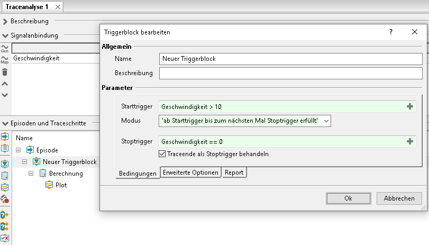Image resolution: width=429 pixels, height=245 pixels.
Task: Click the help question mark in dialog
Action: coord(391,32)
